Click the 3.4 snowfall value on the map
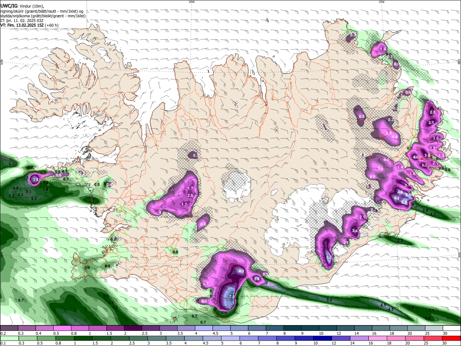Viewport: 461px width, 346px height. [x=355, y=231]
